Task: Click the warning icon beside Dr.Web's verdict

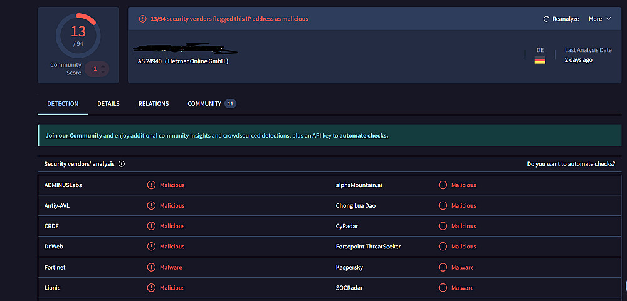Action: point(151,247)
